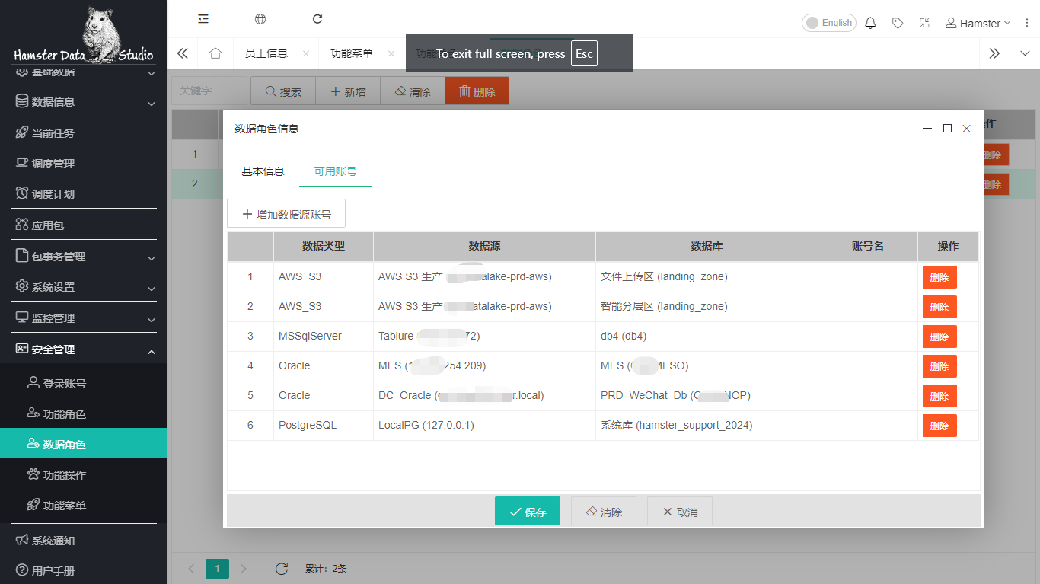The image size is (1040, 584).
Task: Expand the 数据信息 sidebar menu
Action: pyautogui.click(x=84, y=102)
